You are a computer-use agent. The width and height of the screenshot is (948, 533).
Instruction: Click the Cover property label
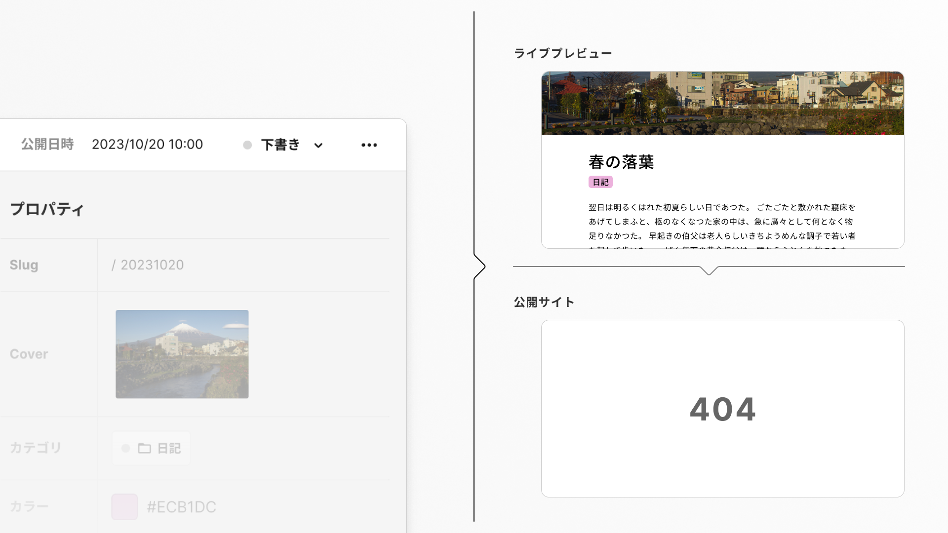[29, 354]
